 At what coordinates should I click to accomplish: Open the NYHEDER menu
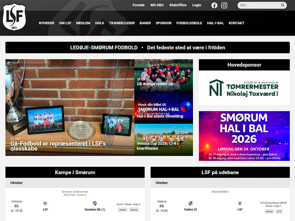click(x=47, y=23)
